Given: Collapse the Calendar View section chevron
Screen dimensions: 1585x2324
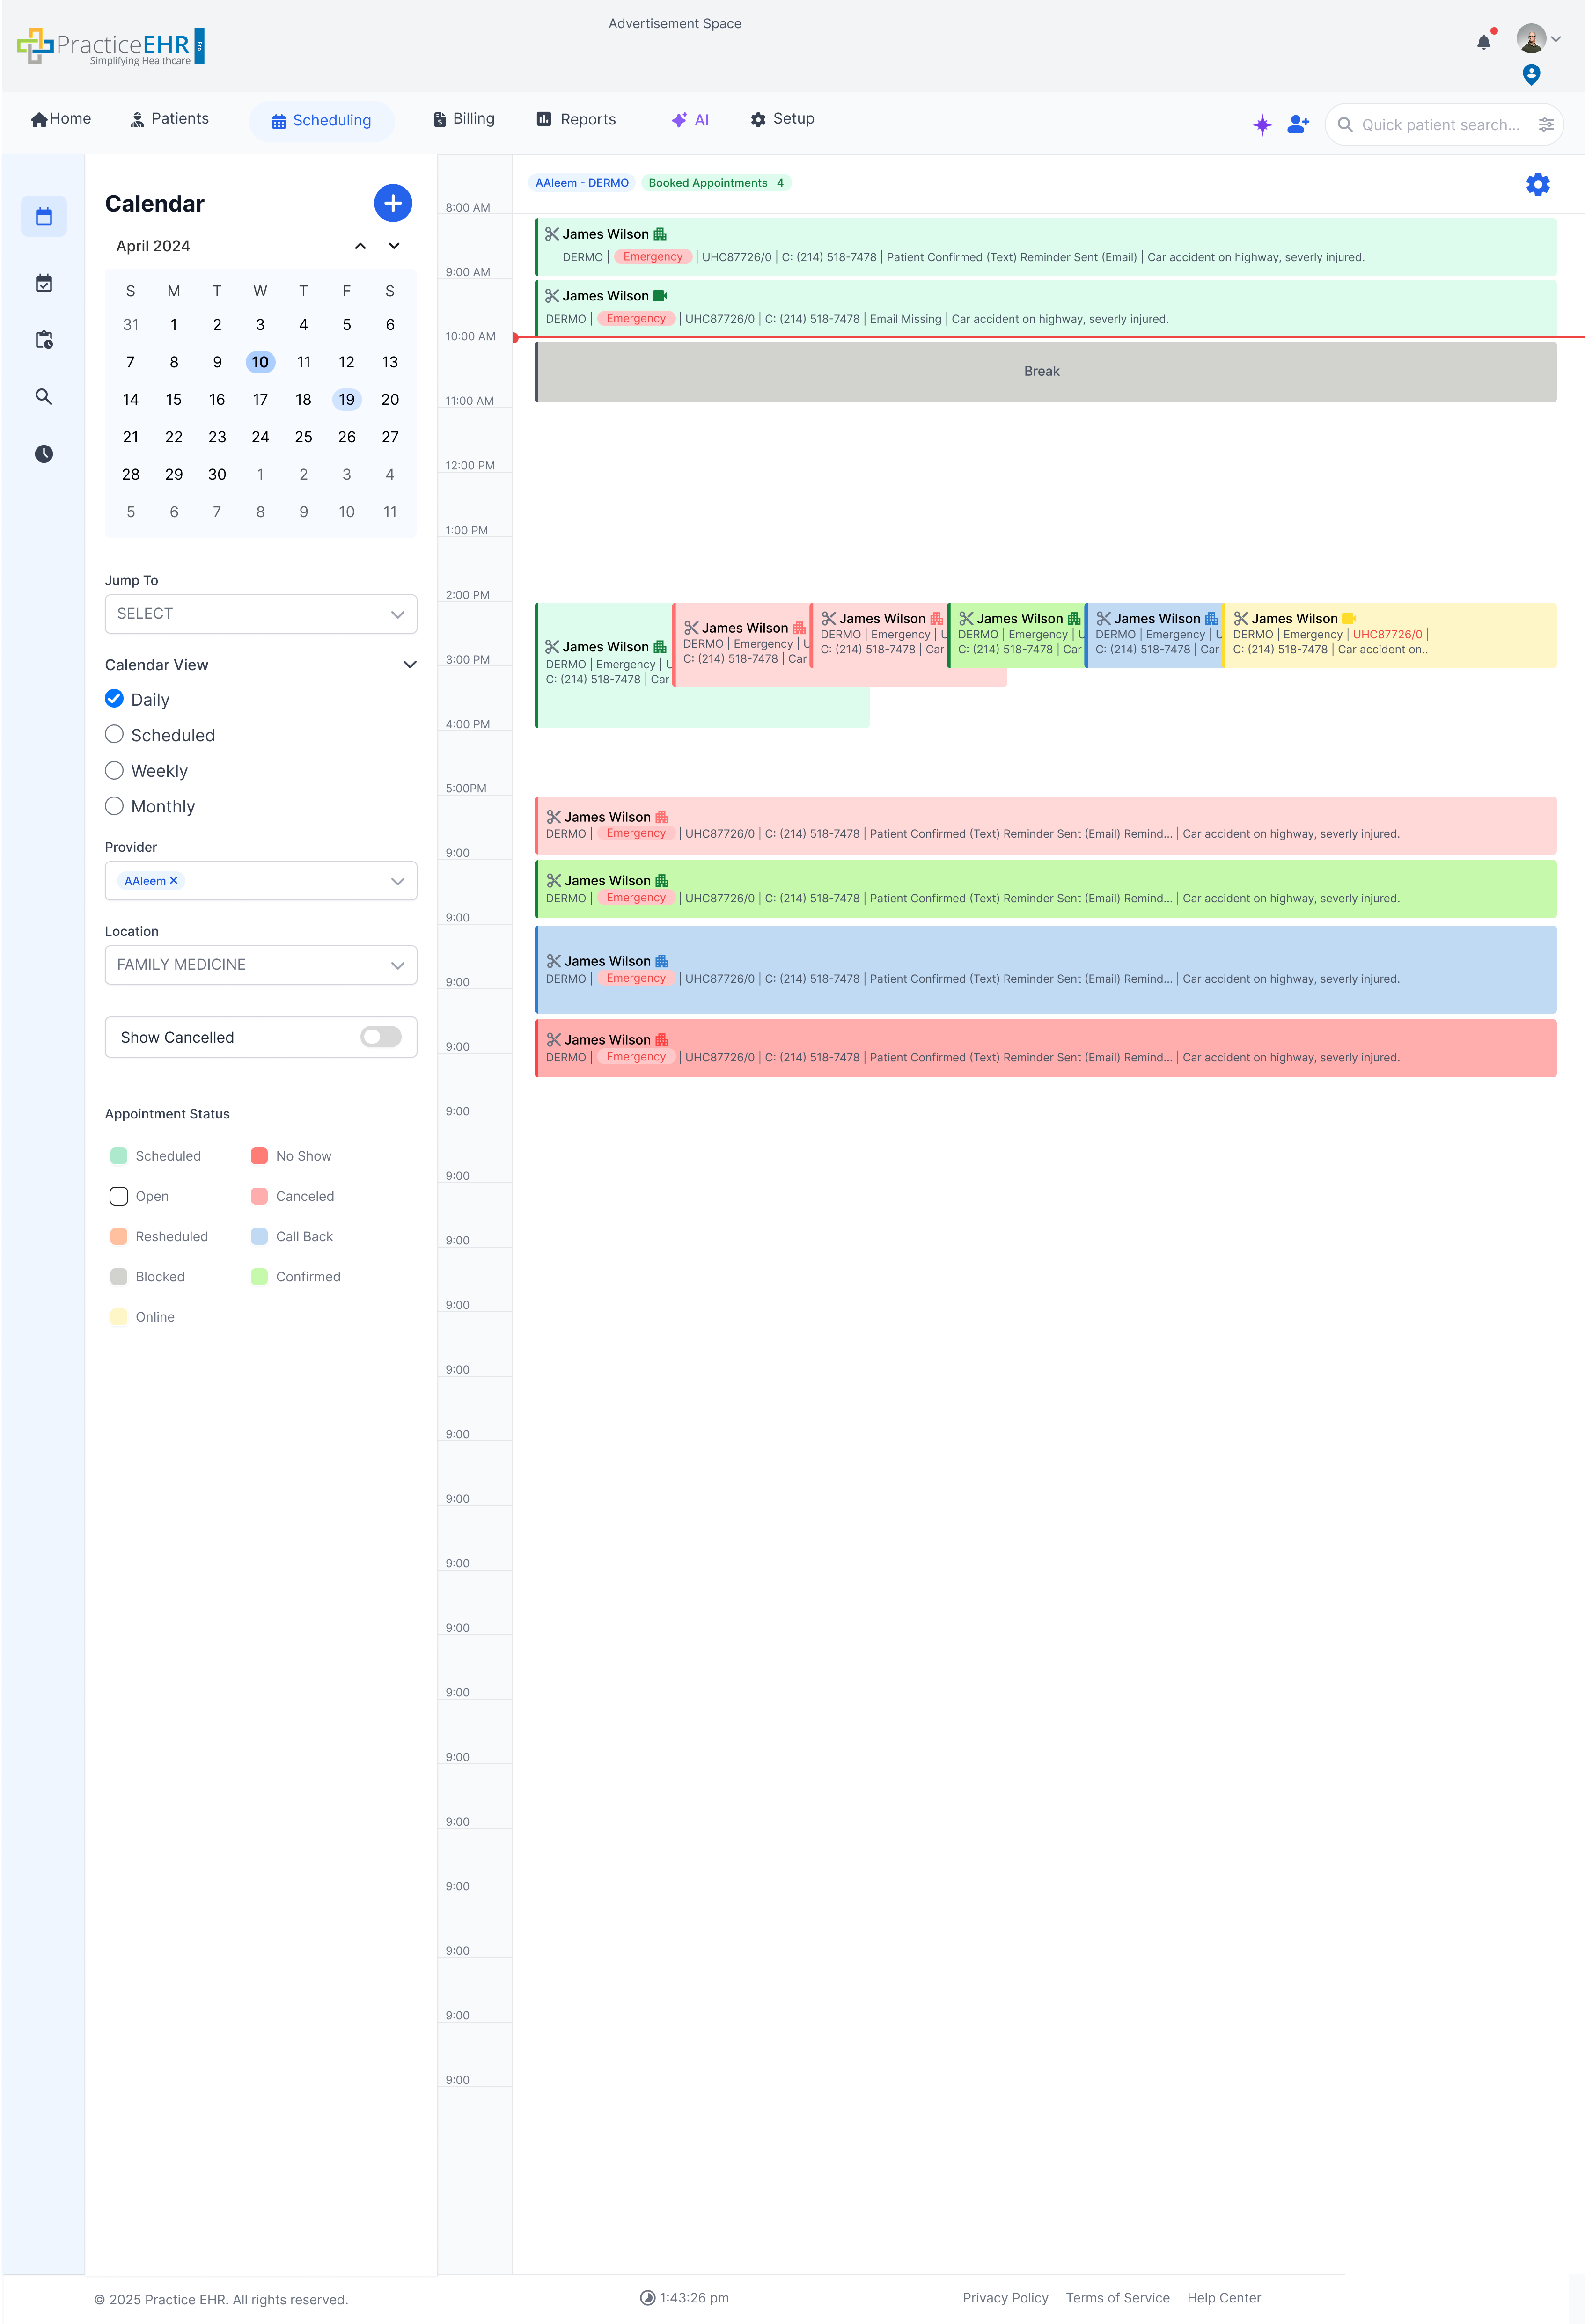Looking at the screenshot, I should point(409,665).
